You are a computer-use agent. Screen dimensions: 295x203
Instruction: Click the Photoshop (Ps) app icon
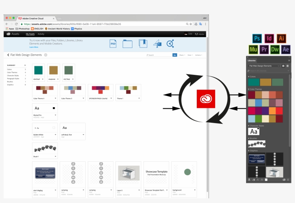tap(257, 39)
